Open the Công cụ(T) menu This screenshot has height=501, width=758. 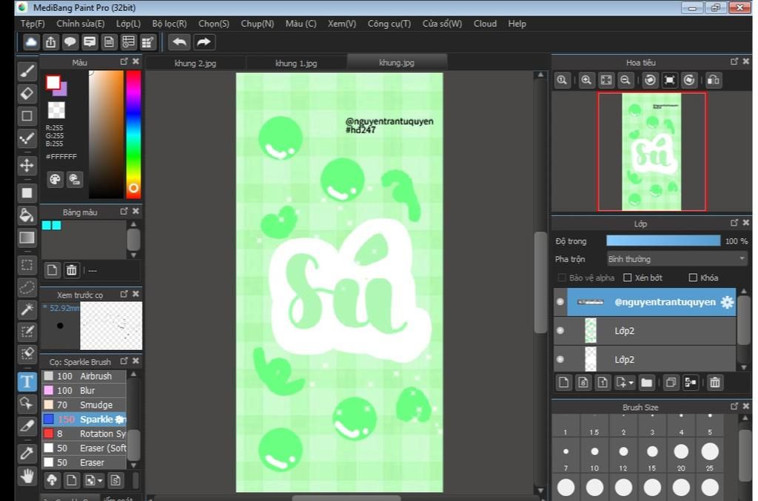click(389, 24)
